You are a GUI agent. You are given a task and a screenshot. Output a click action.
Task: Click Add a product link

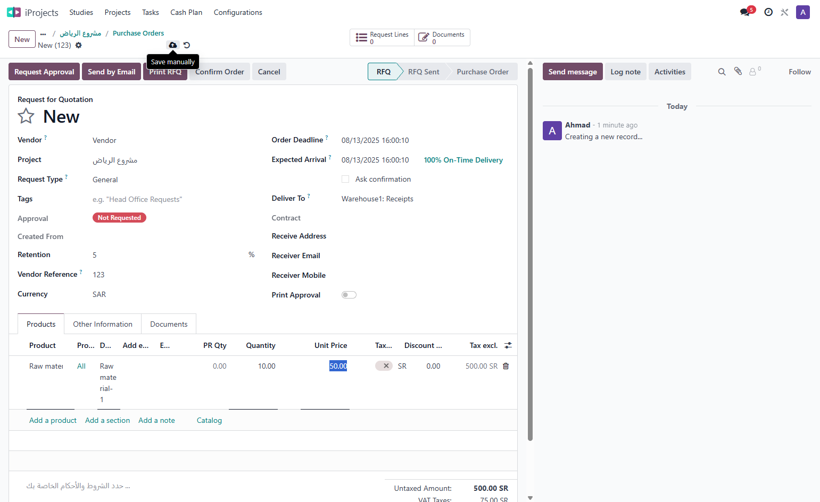click(x=53, y=420)
